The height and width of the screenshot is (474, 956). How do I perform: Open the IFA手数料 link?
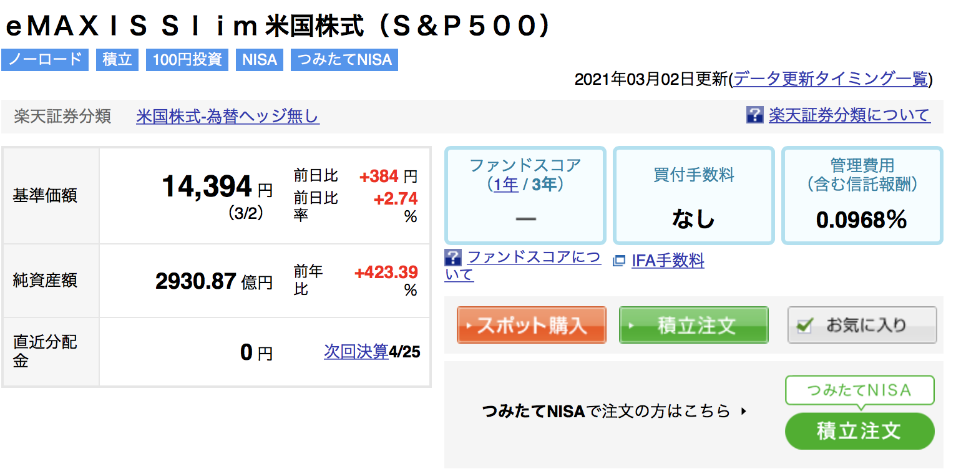tap(668, 261)
